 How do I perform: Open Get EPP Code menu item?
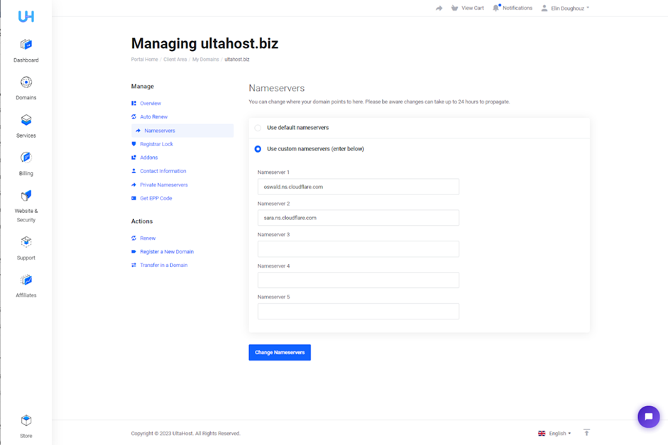[x=156, y=199]
